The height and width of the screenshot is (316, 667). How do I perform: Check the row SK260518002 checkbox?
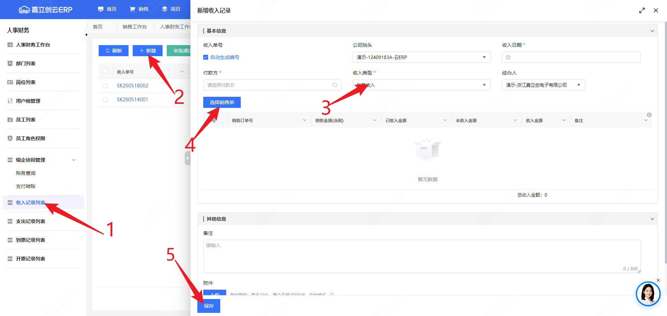(105, 86)
